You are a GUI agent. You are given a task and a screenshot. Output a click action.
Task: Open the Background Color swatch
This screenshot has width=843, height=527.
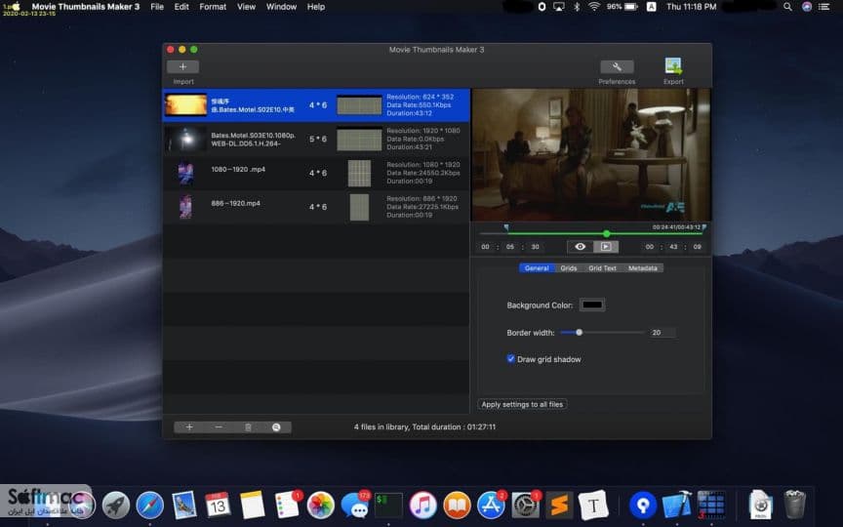[592, 304]
